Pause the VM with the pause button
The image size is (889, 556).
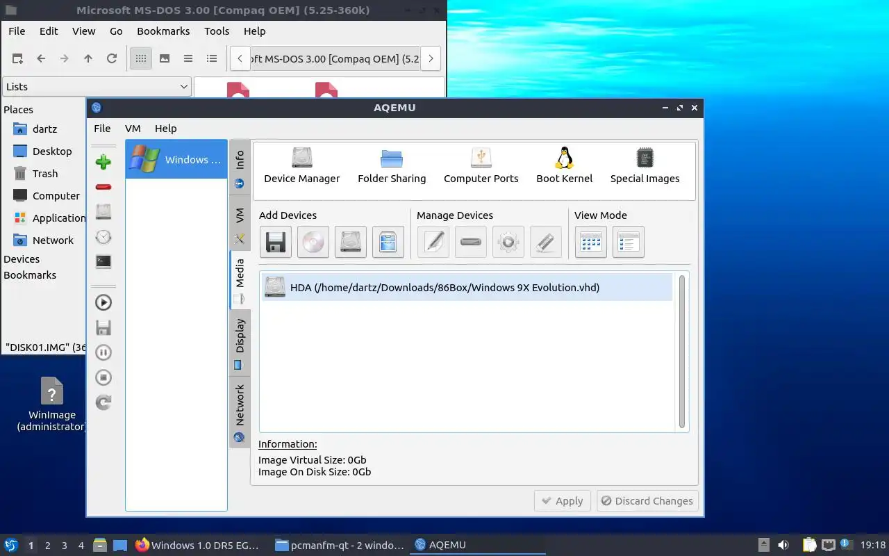(x=103, y=352)
